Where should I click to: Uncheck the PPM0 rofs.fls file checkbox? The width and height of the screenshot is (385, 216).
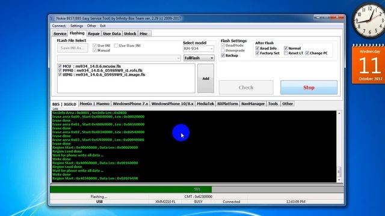[60, 70]
